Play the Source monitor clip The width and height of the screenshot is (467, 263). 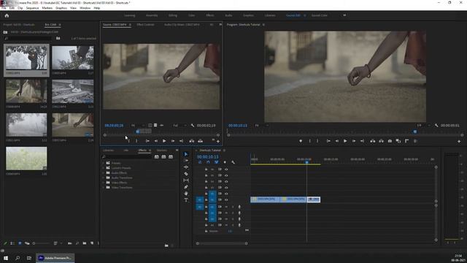pos(164,141)
